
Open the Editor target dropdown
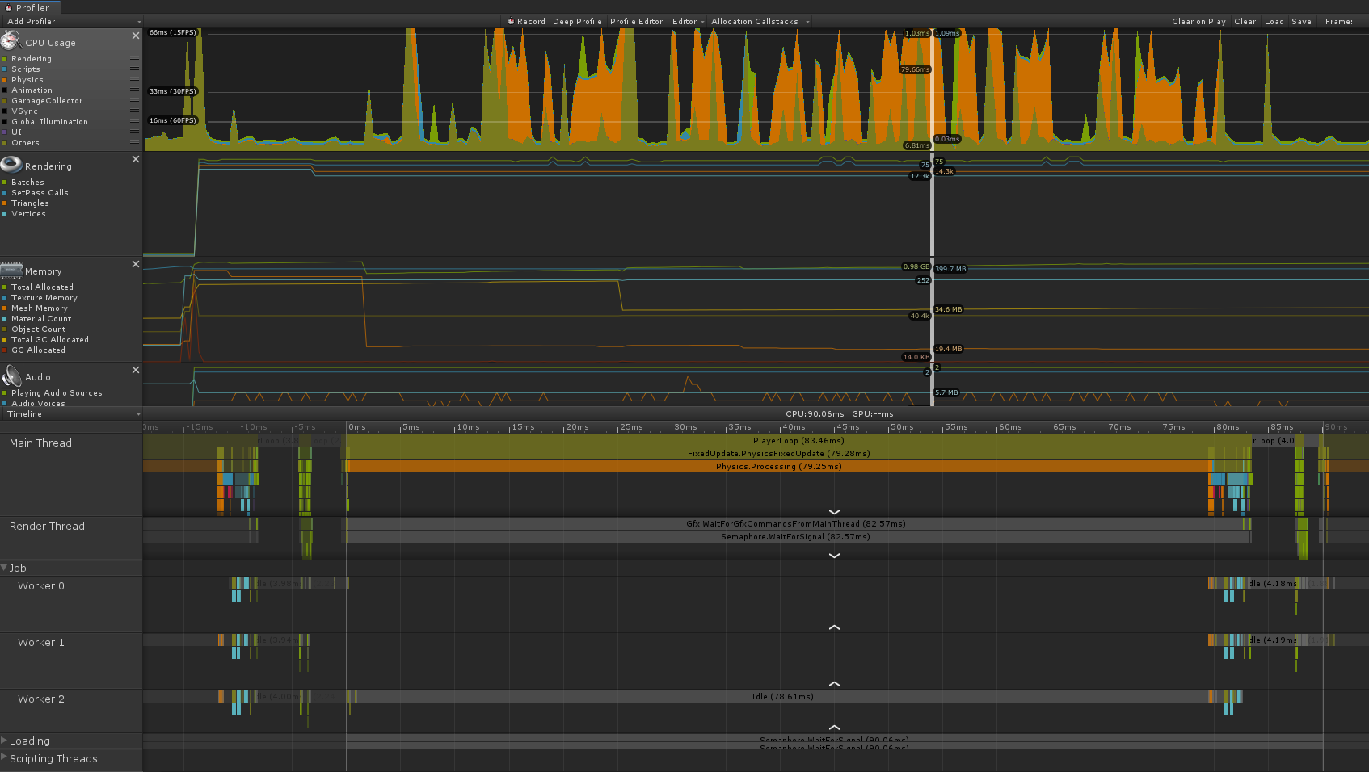pyautogui.click(x=688, y=22)
